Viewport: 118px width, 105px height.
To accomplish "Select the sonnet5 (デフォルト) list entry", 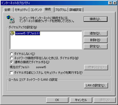I will point(28,33).
